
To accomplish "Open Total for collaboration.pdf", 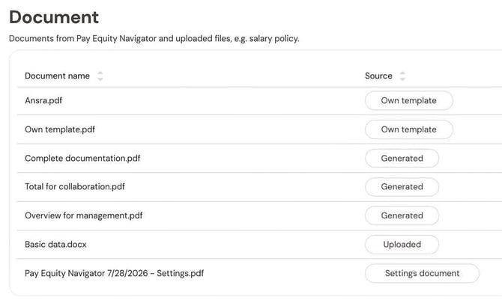I will [75, 187].
